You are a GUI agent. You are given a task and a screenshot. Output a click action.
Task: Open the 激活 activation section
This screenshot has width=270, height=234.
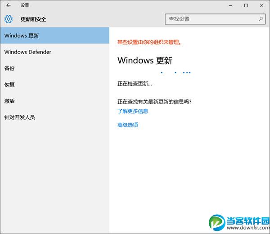[x=55, y=101]
